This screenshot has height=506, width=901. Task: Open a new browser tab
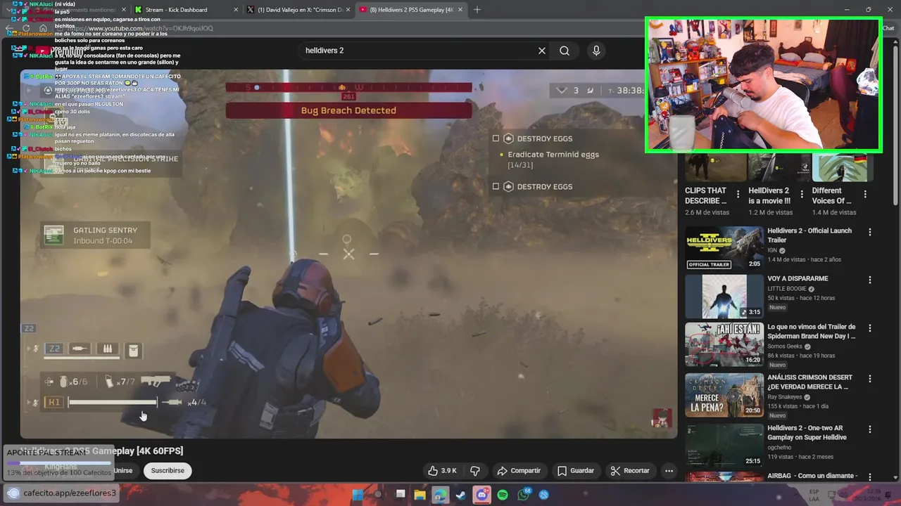coord(477,10)
